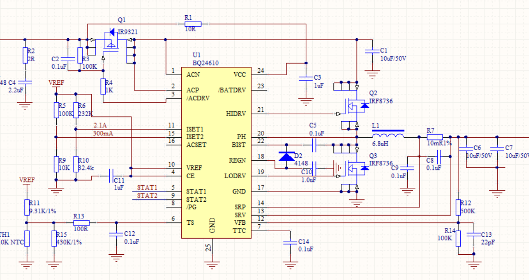Select capacitor C3 1uF symbol
This screenshot has height=280, width=529.
pyautogui.click(x=306, y=78)
